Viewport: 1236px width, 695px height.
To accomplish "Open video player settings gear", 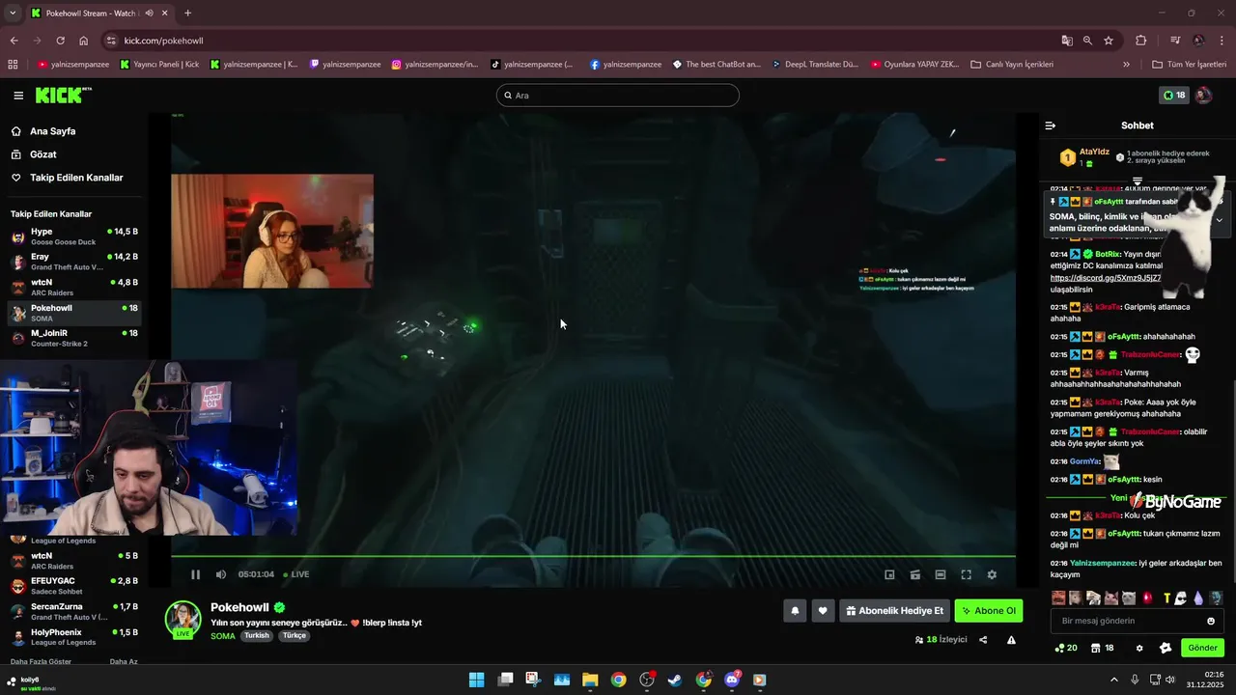I will pos(992,574).
